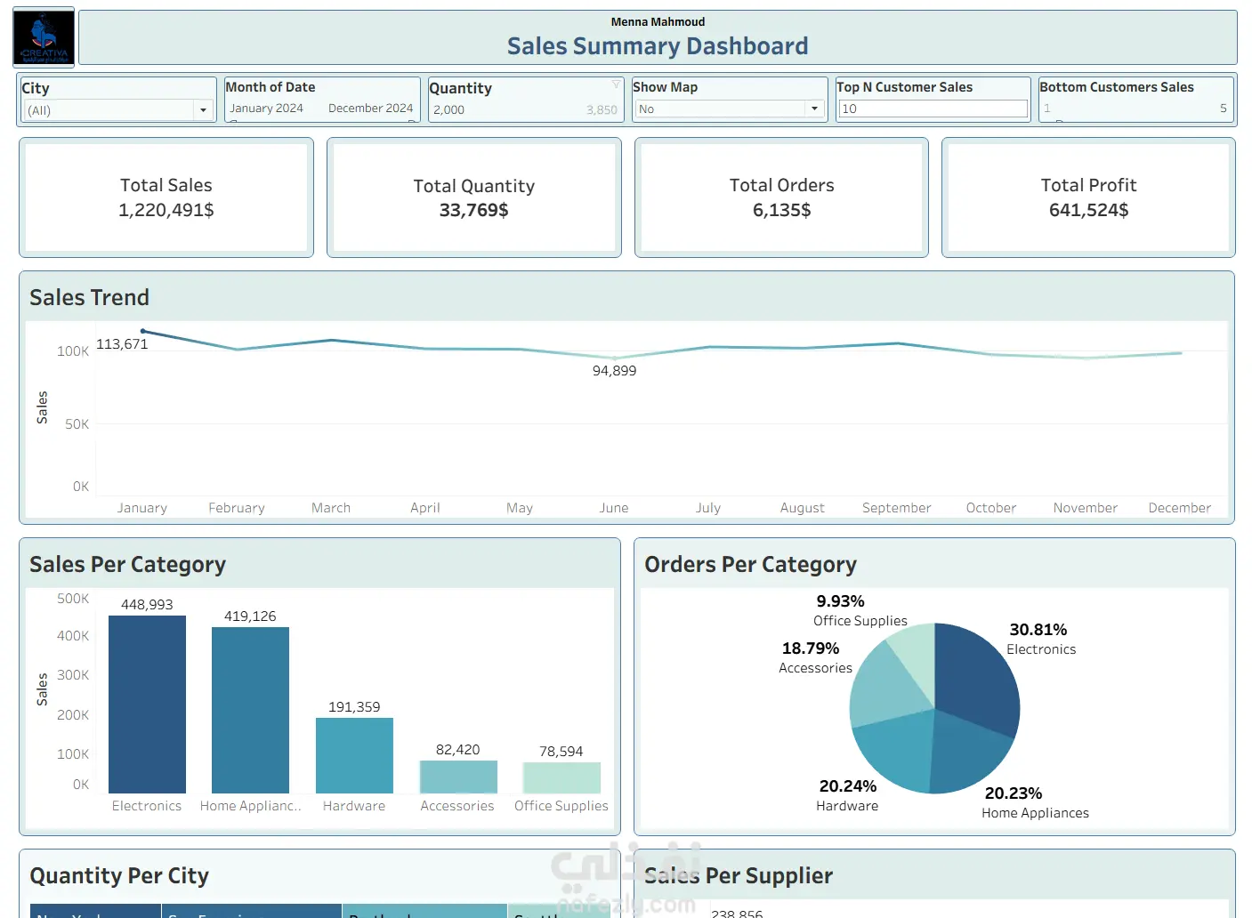The height and width of the screenshot is (918, 1252).
Task: Click the Office Supplies bar
Action: click(561, 777)
